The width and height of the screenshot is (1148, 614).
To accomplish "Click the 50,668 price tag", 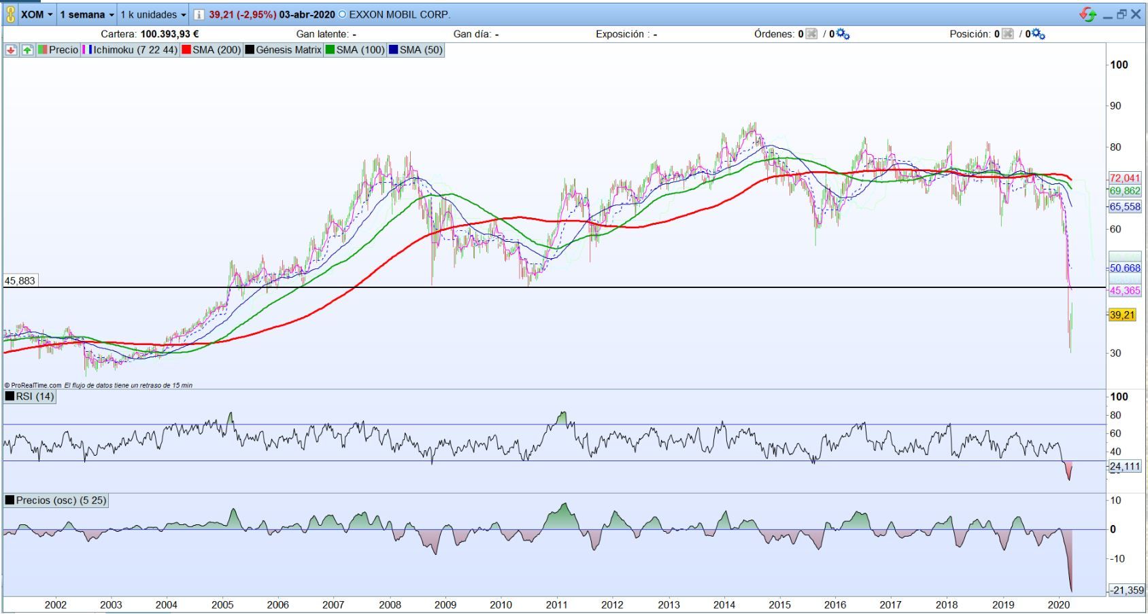I will [1125, 268].
